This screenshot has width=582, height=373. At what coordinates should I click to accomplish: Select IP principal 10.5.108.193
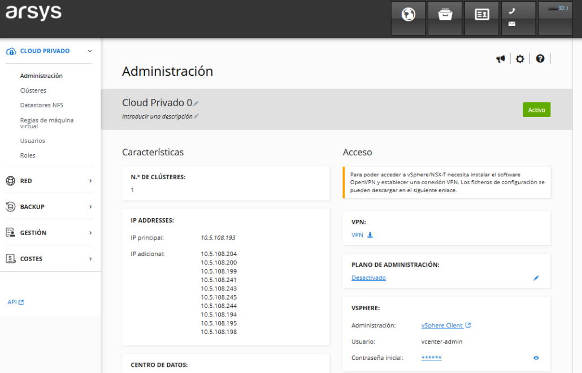pos(218,237)
